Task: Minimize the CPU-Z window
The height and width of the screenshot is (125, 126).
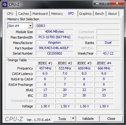Action: click(98, 3)
